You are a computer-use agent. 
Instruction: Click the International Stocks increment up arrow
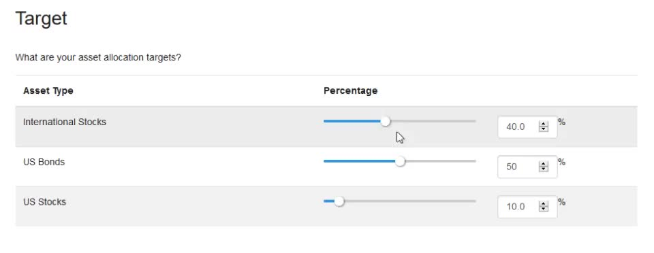pyautogui.click(x=543, y=124)
